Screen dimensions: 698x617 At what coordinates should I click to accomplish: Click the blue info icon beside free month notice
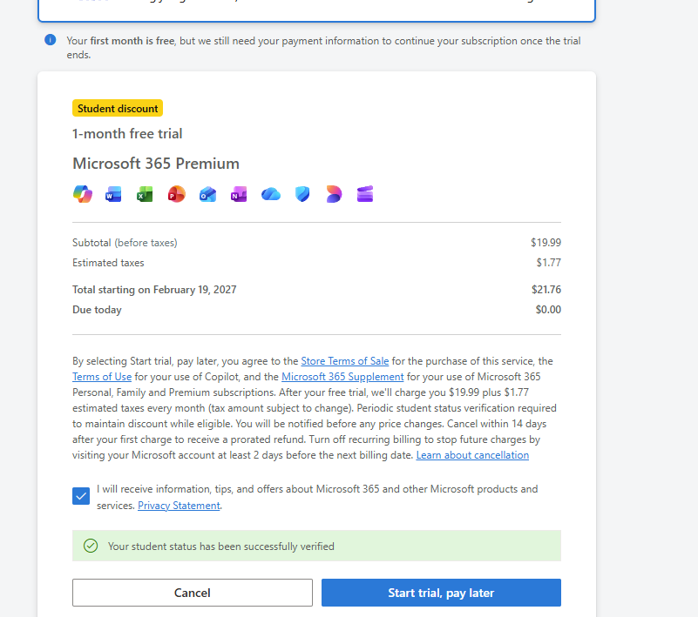tap(51, 40)
